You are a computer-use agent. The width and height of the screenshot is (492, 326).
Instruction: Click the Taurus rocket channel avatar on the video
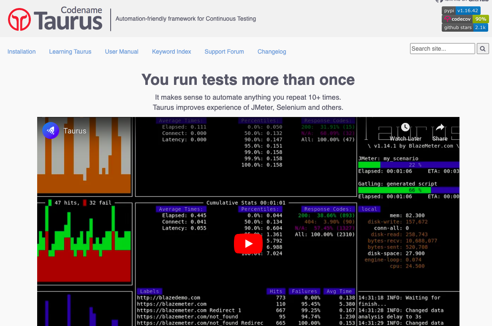(51, 131)
